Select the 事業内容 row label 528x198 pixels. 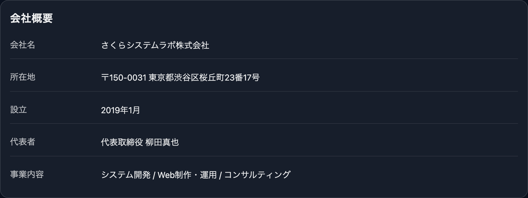27,174
